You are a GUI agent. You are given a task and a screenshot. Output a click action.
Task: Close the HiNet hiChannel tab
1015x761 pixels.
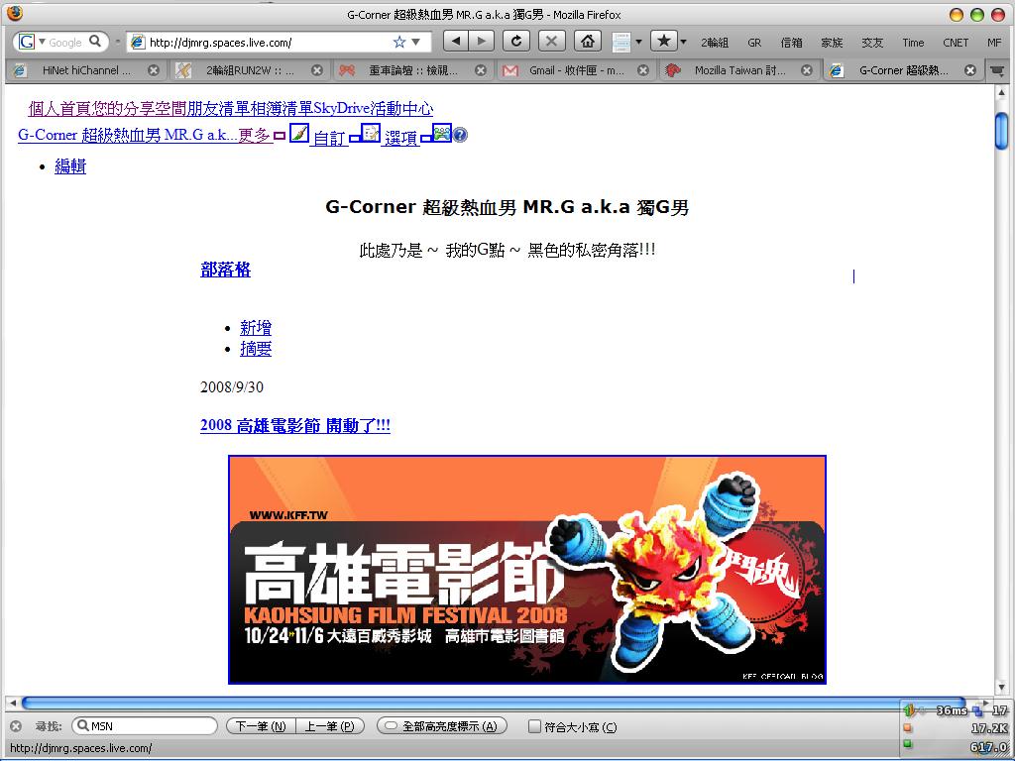click(x=154, y=70)
